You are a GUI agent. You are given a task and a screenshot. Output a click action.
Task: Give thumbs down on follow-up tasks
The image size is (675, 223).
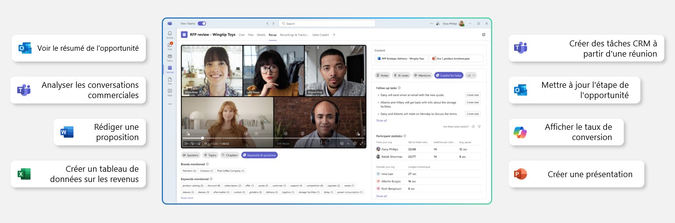pyautogui.click(x=479, y=126)
